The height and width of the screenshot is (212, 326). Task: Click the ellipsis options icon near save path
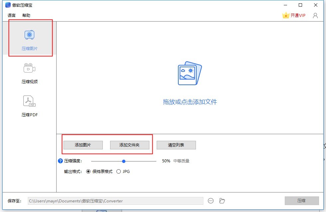211,201
